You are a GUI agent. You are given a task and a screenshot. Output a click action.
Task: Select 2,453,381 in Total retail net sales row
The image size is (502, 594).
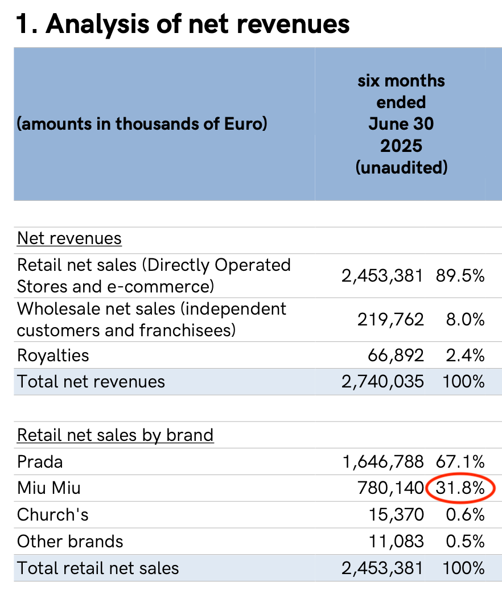tap(382, 568)
